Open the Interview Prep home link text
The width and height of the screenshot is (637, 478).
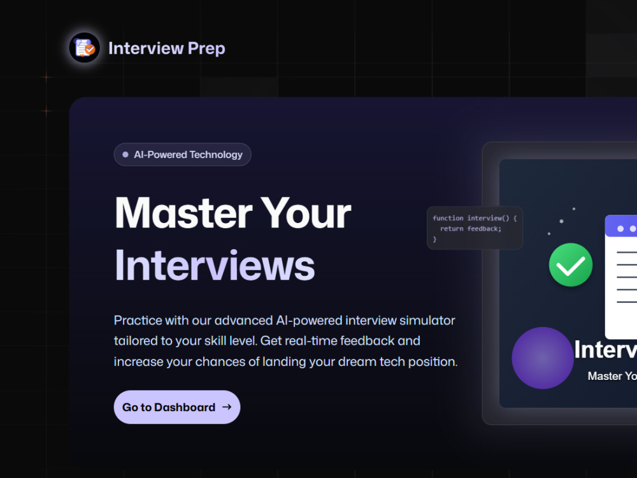pyautogui.click(x=166, y=48)
